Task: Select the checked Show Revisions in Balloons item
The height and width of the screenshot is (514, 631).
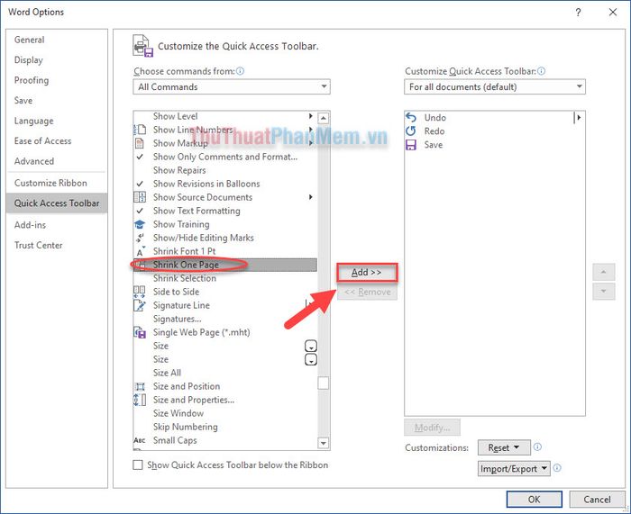Action: pyautogui.click(x=225, y=184)
